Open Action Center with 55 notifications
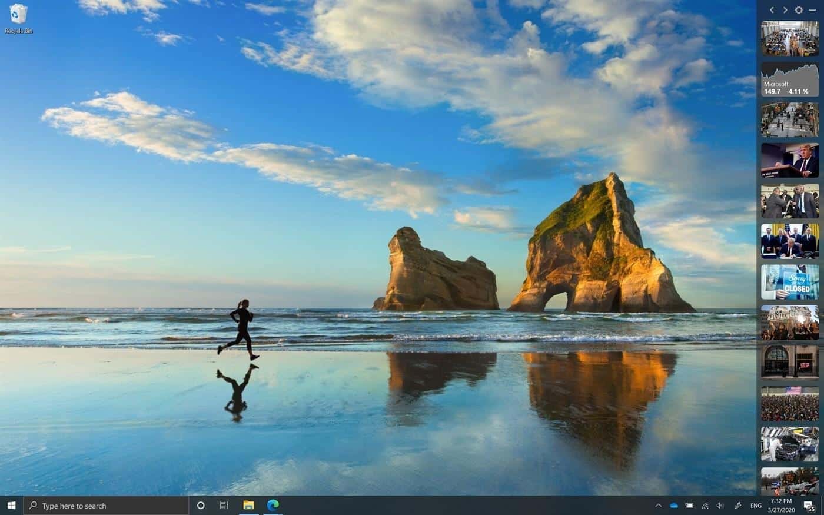This screenshot has height=515, width=824. [x=810, y=506]
